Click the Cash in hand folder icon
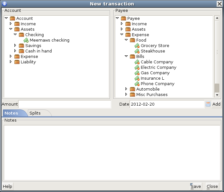Image resolution: width=224 pixels, height=192 pixels. coord(21,51)
